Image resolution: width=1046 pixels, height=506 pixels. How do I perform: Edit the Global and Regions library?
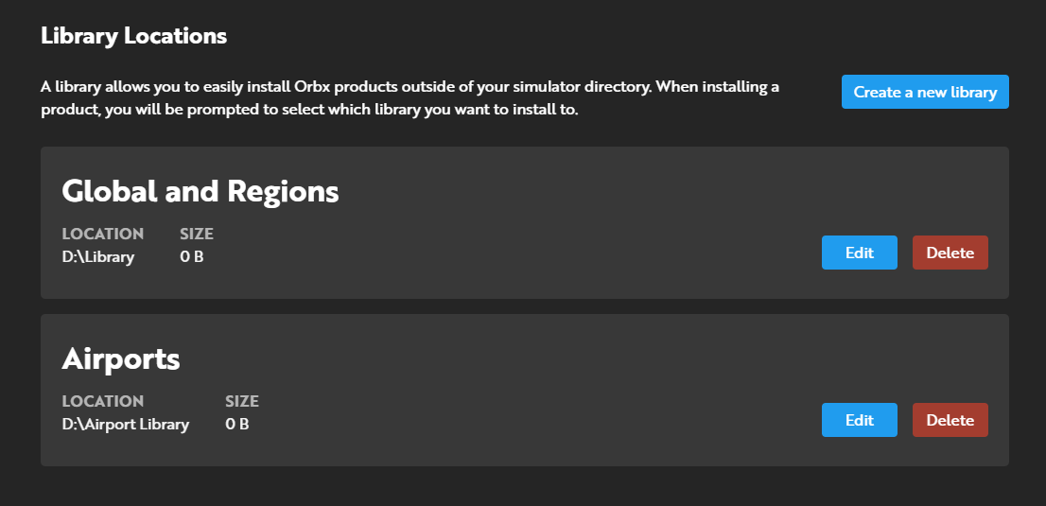(x=859, y=253)
